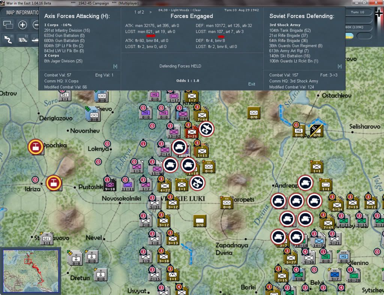
Task: Select the blue 3=7 unit near Belyi
Action: coord(334,275)
